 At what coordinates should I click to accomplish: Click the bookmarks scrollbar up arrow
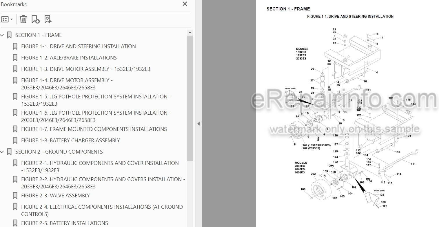pos(190,33)
